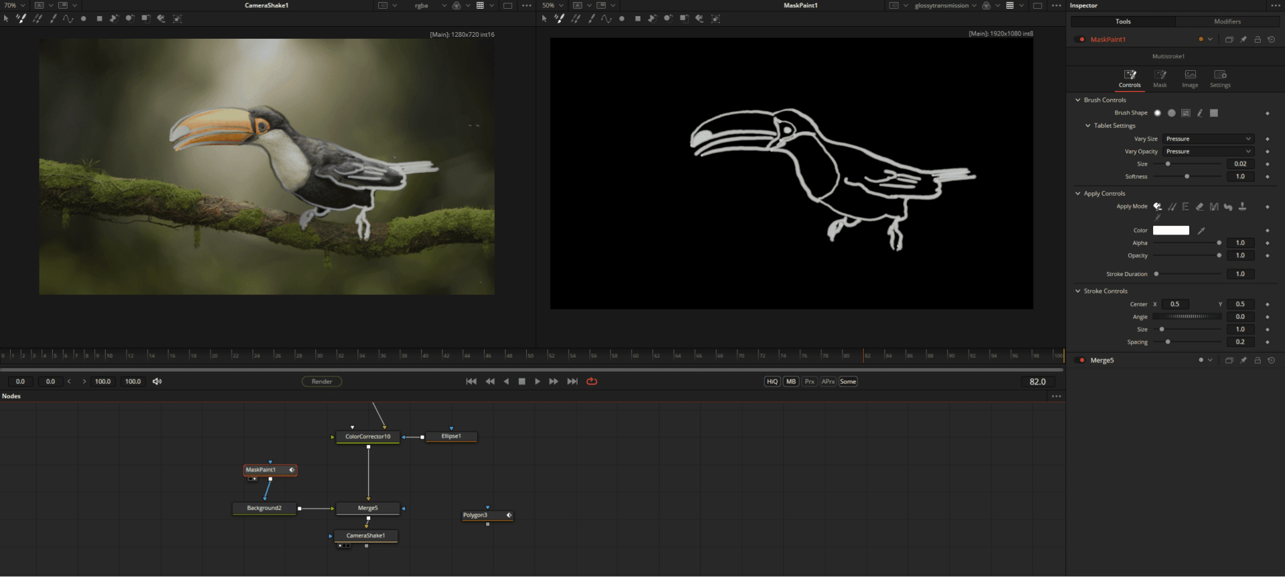Select the circle paint tool in left viewer toolbar

(x=84, y=19)
